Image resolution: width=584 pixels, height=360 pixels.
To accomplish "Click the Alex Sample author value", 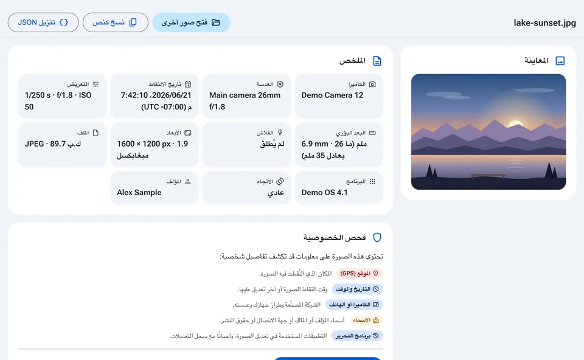I will (x=139, y=193).
